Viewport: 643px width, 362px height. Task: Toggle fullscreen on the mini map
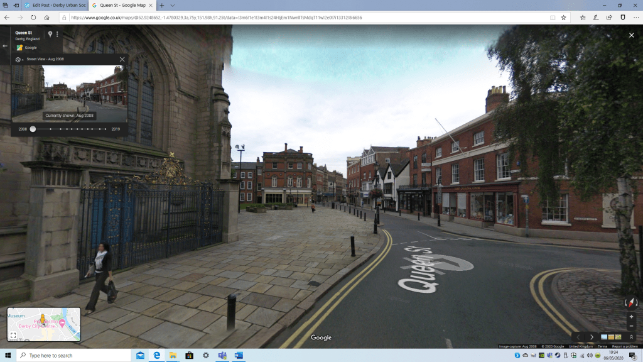(13, 335)
